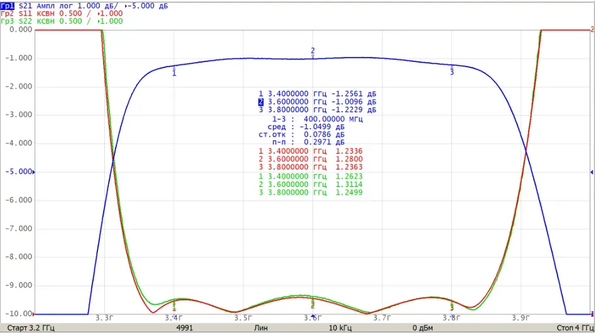Click red marker 1 readout 1.2336

pos(349,151)
